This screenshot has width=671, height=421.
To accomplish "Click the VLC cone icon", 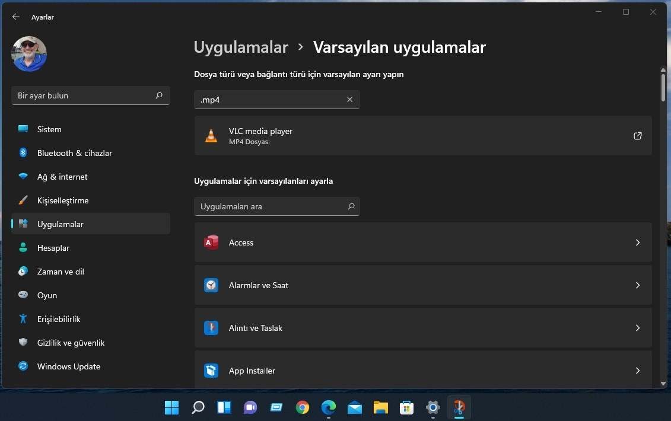I will [211, 136].
